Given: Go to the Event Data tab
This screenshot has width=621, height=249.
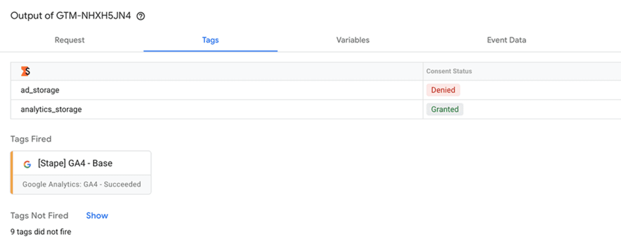Looking at the screenshot, I should [507, 40].
